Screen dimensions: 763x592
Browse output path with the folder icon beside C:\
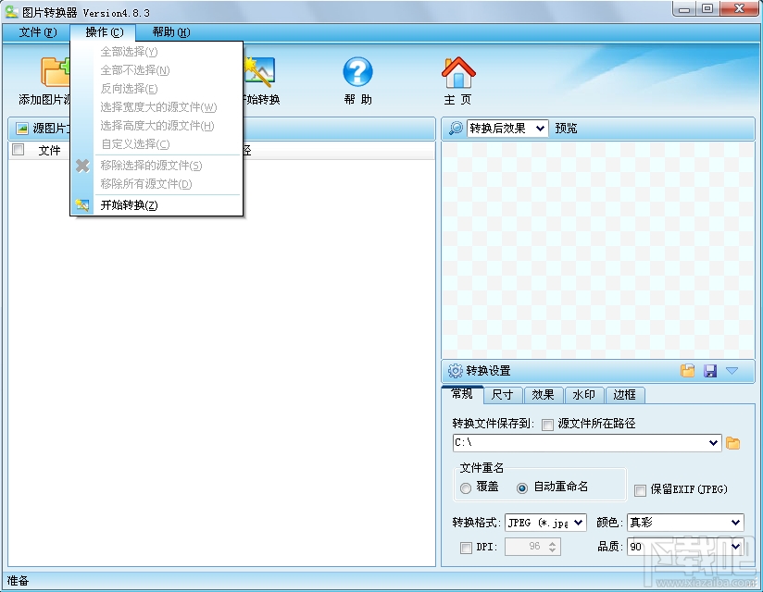click(732, 442)
